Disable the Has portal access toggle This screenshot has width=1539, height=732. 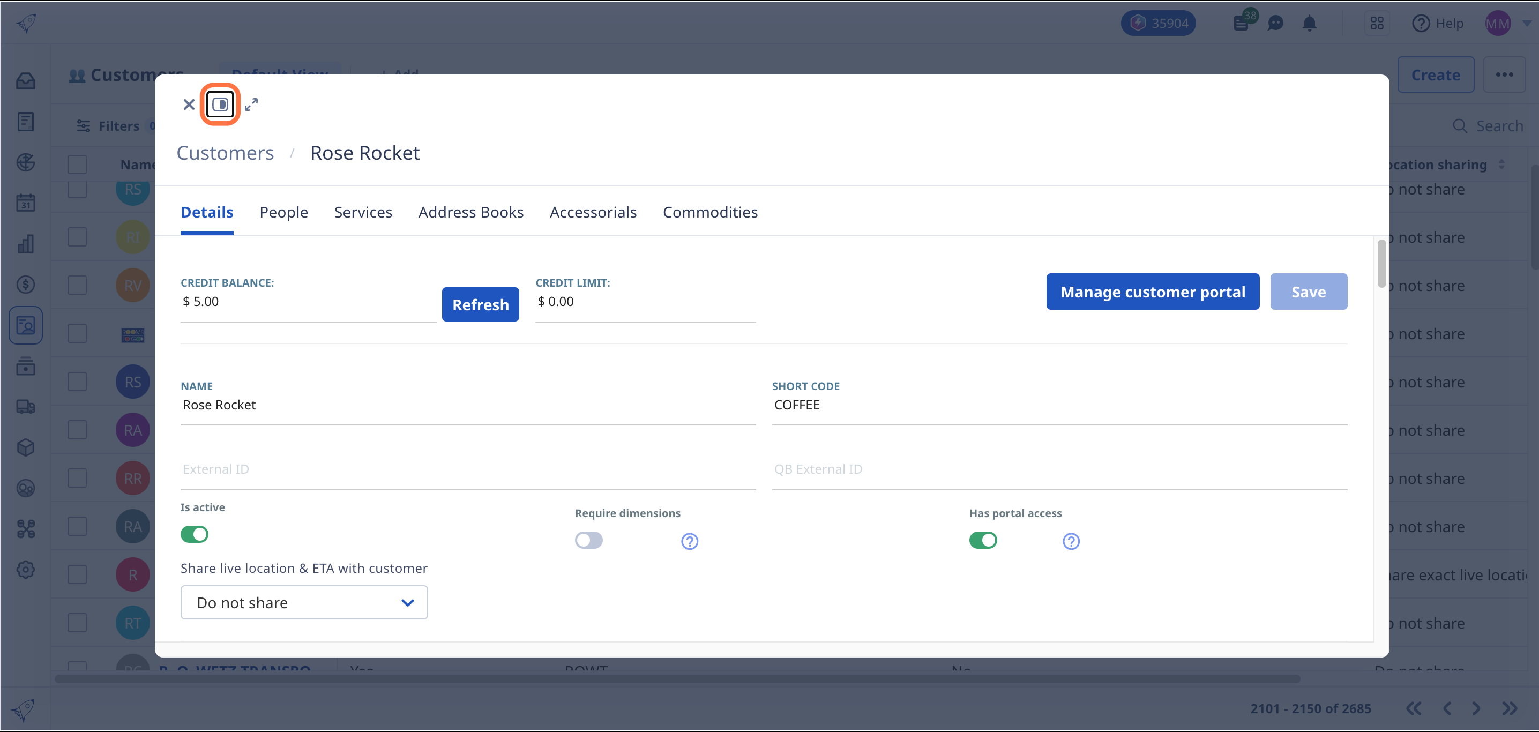pos(982,539)
